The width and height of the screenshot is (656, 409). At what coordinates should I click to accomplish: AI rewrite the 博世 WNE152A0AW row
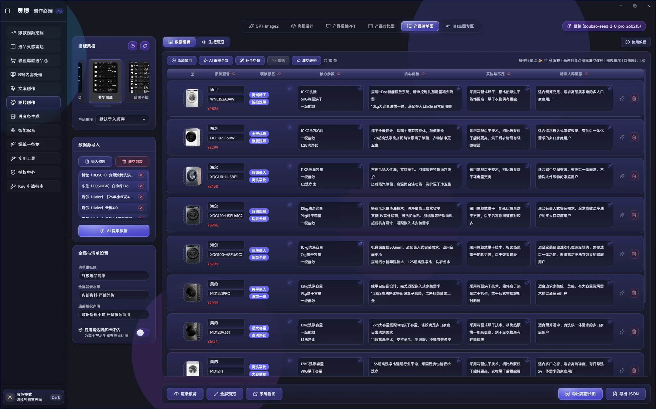622,98
